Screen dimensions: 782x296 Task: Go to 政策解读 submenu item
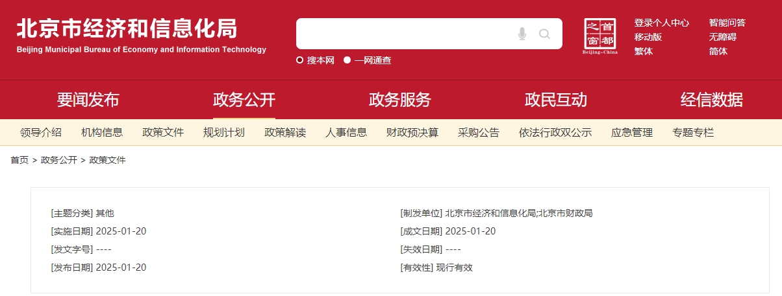click(x=285, y=133)
